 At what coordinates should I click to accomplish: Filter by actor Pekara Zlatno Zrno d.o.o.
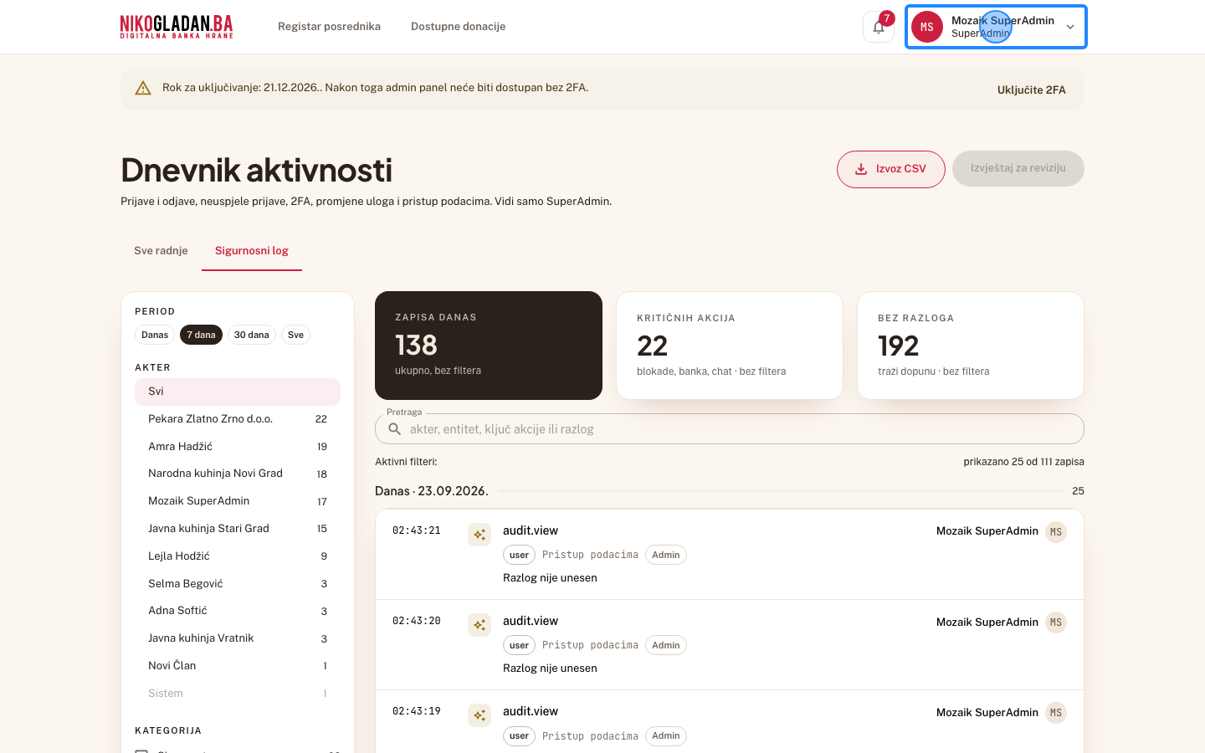tap(238, 419)
